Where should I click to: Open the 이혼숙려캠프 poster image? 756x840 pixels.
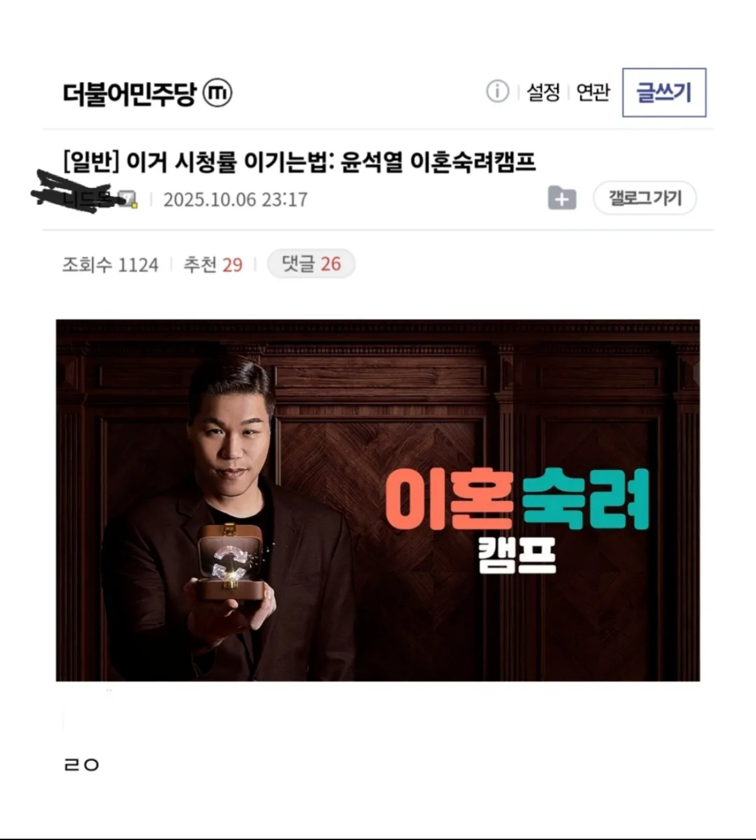[x=378, y=500]
